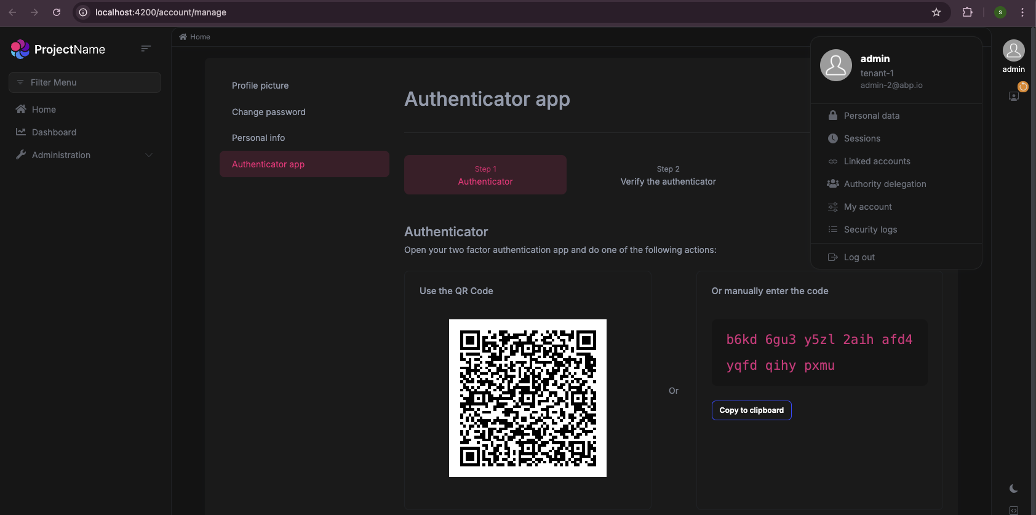This screenshot has width=1036, height=515.
Task: Collapse sidebar using the menu toggle icon
Action: pyautogui.click(x=146, y=49)
